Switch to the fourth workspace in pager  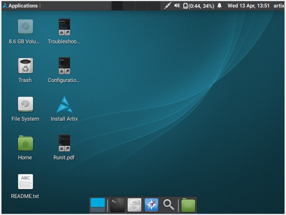pyautogui.click(x=154, y=6)
